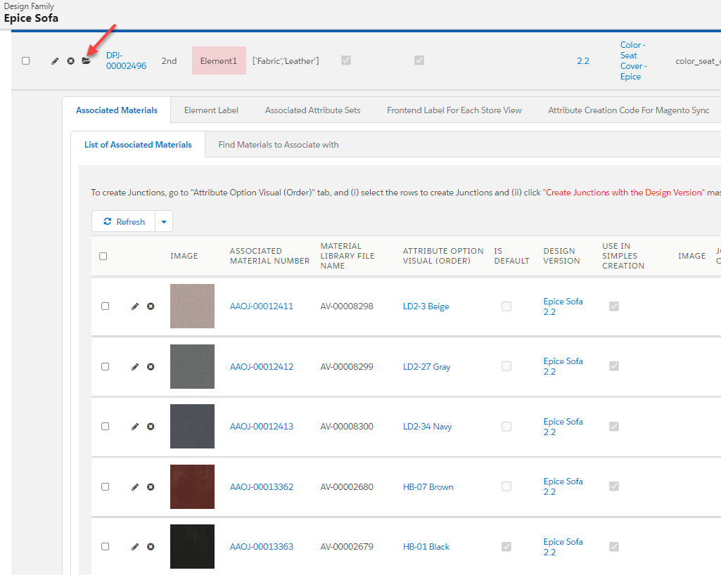Image resolution: width=721 pixels, height=575 pixels.
Task: Open the DPJ-00002496 link
Action: [126, 60]
